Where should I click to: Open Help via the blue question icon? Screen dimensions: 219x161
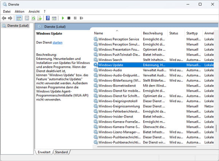click(x=48, y=18)
